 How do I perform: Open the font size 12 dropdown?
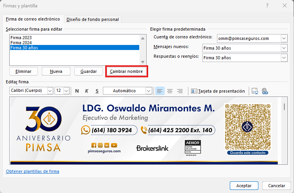click(x=66, y=91)
